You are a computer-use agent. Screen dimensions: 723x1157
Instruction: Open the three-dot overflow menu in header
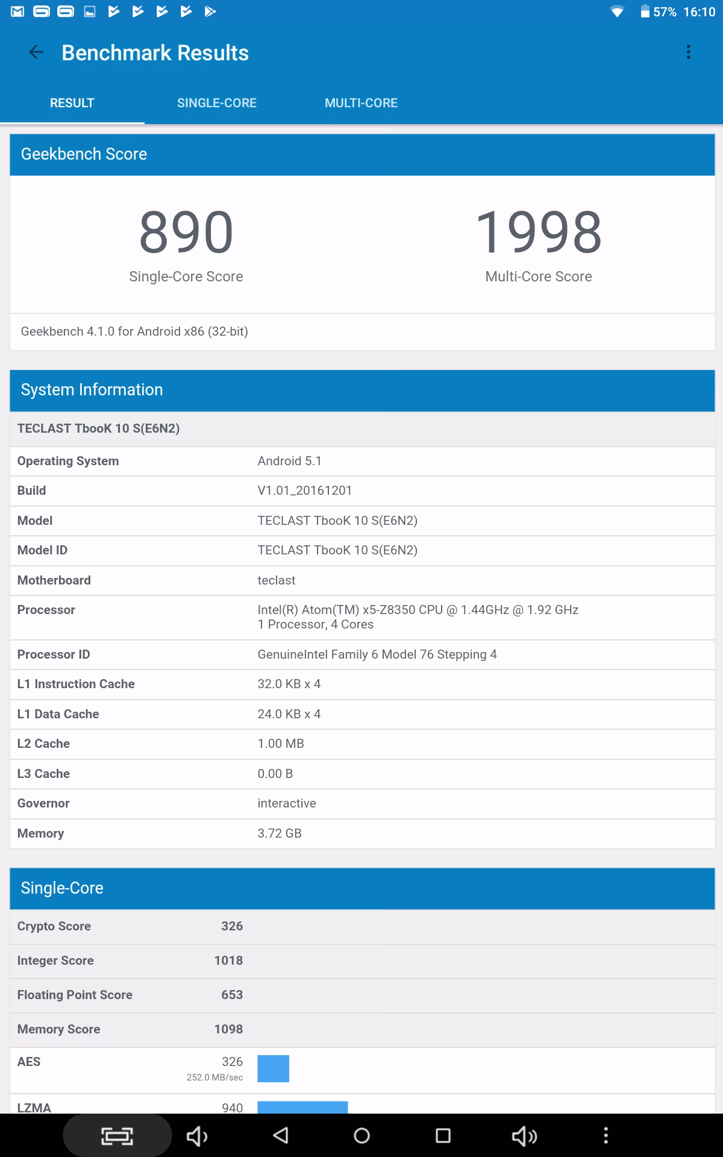688,52
